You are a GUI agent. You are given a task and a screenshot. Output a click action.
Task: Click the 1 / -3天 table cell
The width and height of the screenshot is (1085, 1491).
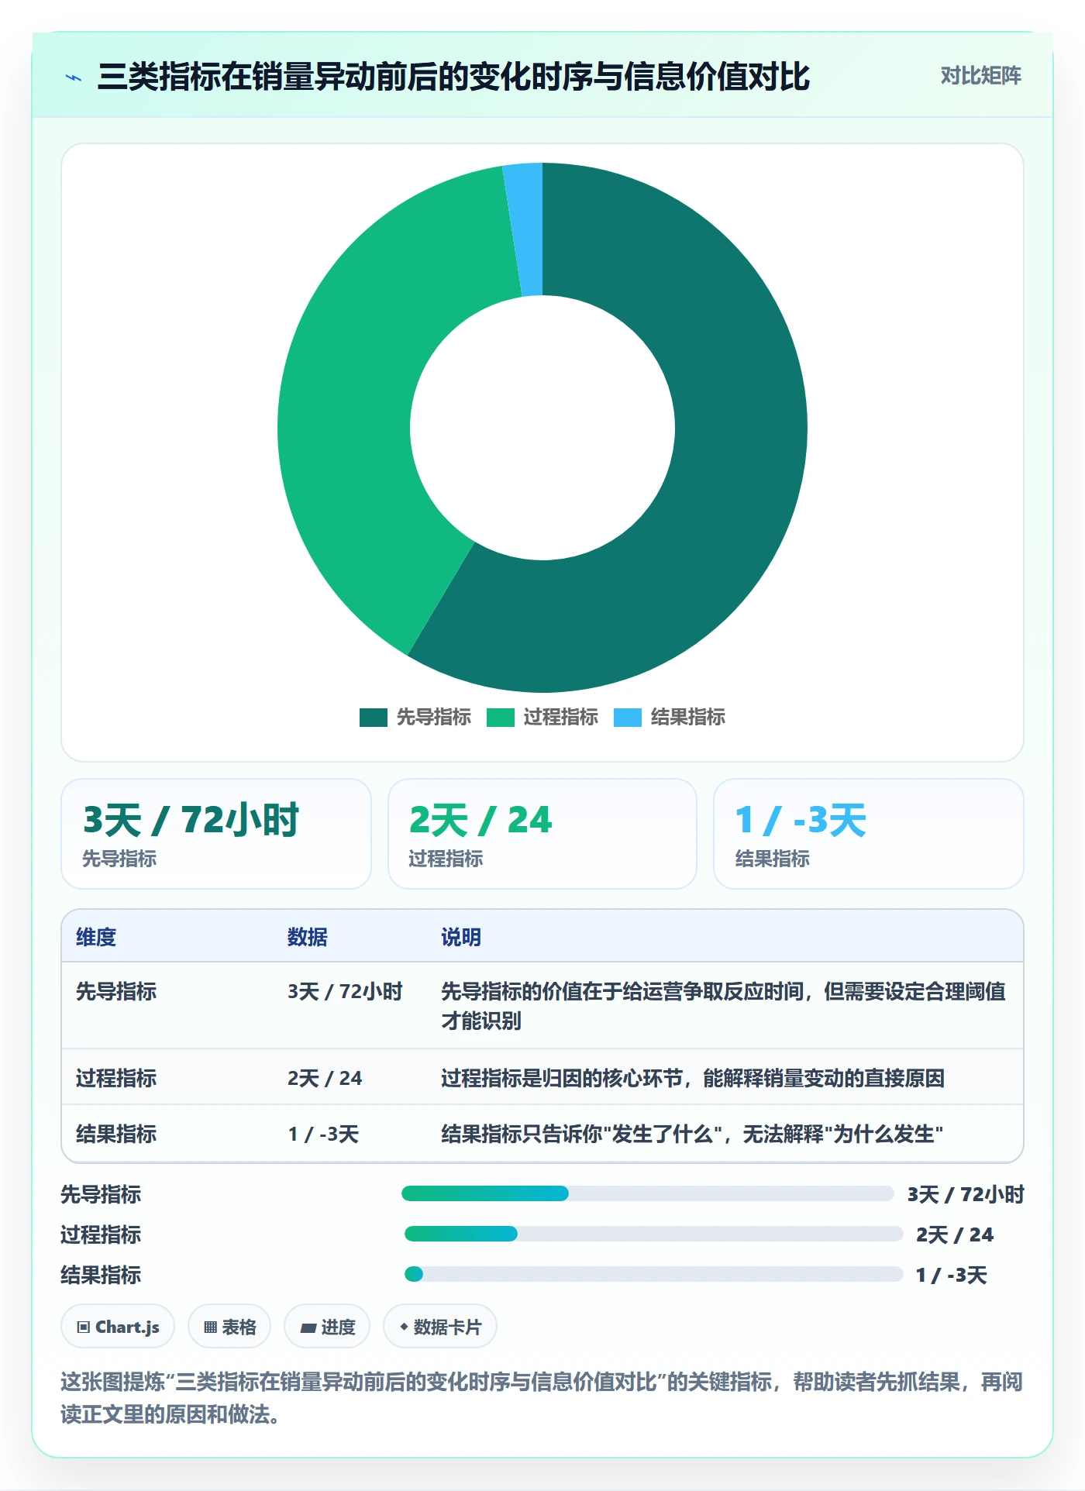click(323, 1134)
